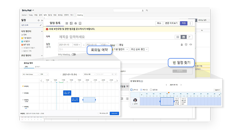The height and width of the screenshot is (130, 231).
Task: Click the blue meeting room reserve button
Action: 114,113
